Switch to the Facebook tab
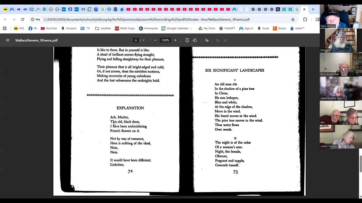Image resolution: width=362 pixels, height=203 pixels. click(x=70, y=9)
